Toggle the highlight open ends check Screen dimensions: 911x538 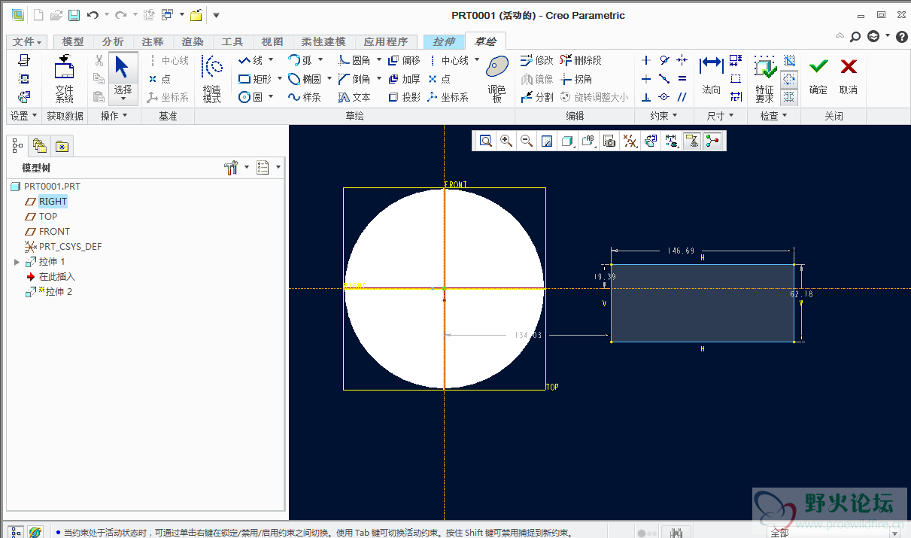(x=789, y=79)
